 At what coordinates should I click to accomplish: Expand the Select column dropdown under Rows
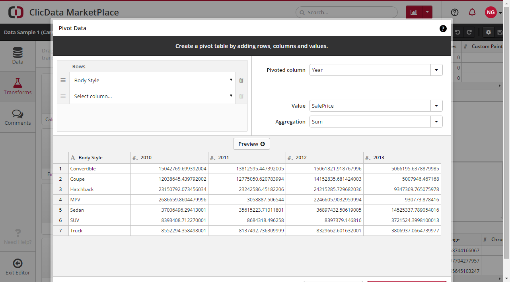(x=231, y=96)
